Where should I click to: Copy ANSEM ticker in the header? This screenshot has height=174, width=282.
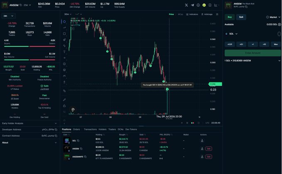pyautogui.click(x=21, y=5)
